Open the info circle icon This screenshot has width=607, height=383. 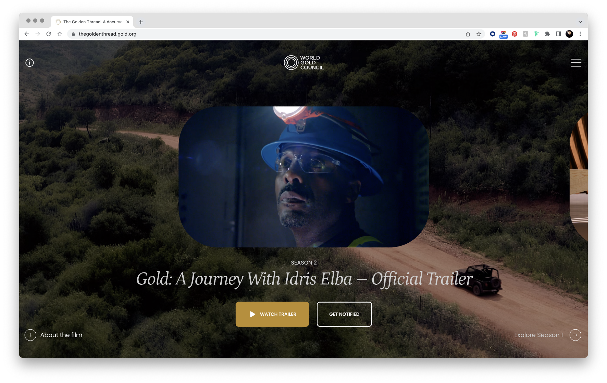(30, 63)
